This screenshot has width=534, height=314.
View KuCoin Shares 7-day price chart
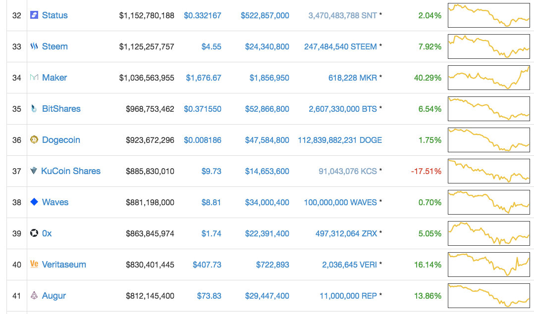[x=489, y=171]
